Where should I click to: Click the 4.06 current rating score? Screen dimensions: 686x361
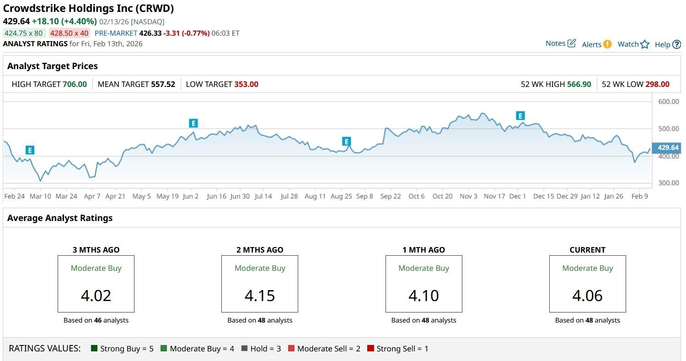[x=588, y=296]
